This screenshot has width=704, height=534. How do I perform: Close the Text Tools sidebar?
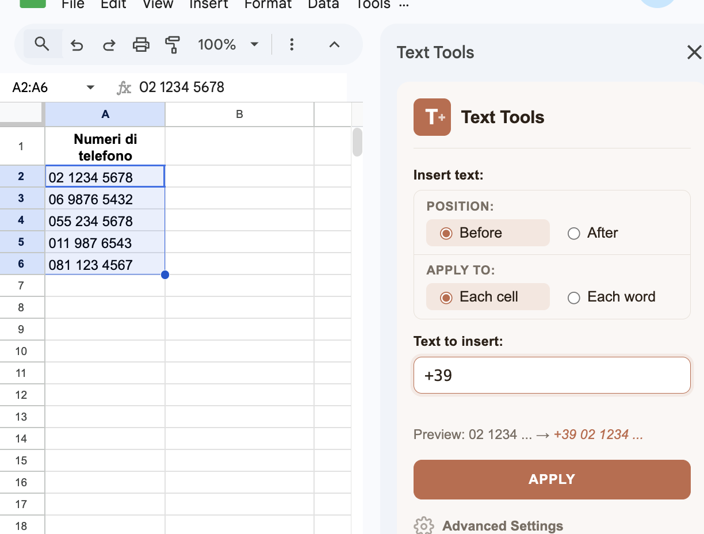(x=694, y=52)
